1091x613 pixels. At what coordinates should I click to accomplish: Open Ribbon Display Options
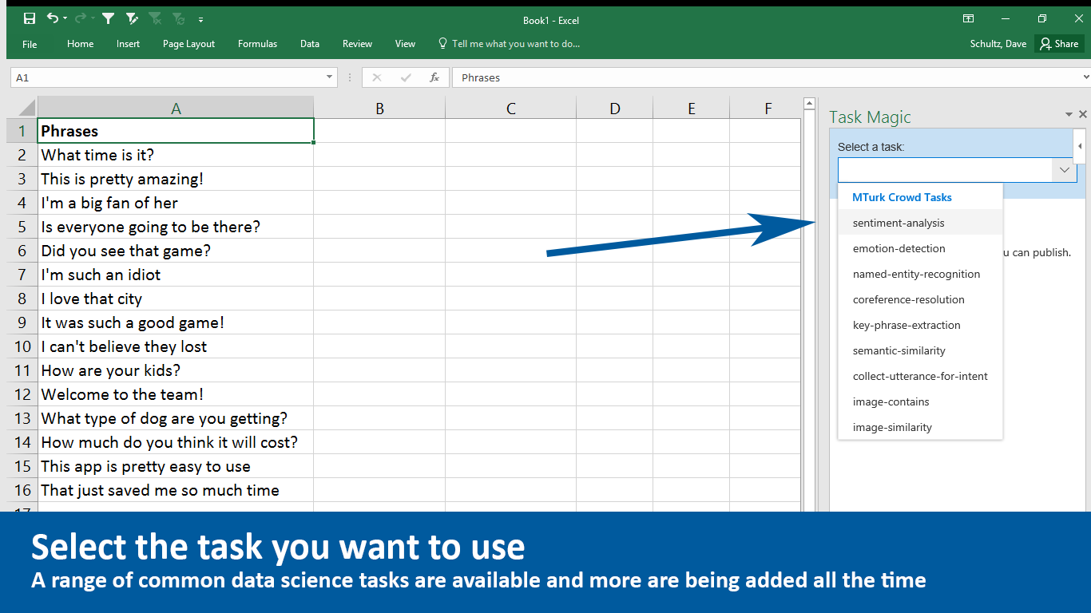pyautogui.click(x=968, y=18)
